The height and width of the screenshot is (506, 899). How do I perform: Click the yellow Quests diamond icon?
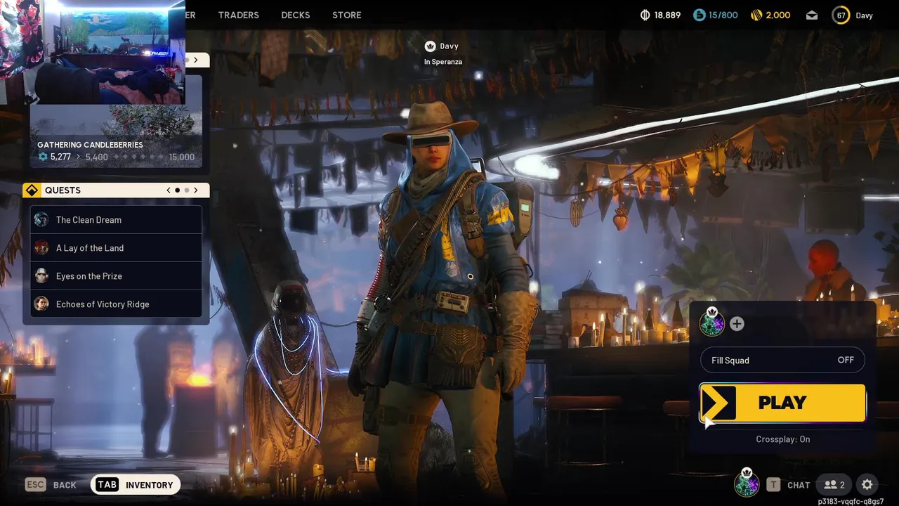[x=31, y=190]
